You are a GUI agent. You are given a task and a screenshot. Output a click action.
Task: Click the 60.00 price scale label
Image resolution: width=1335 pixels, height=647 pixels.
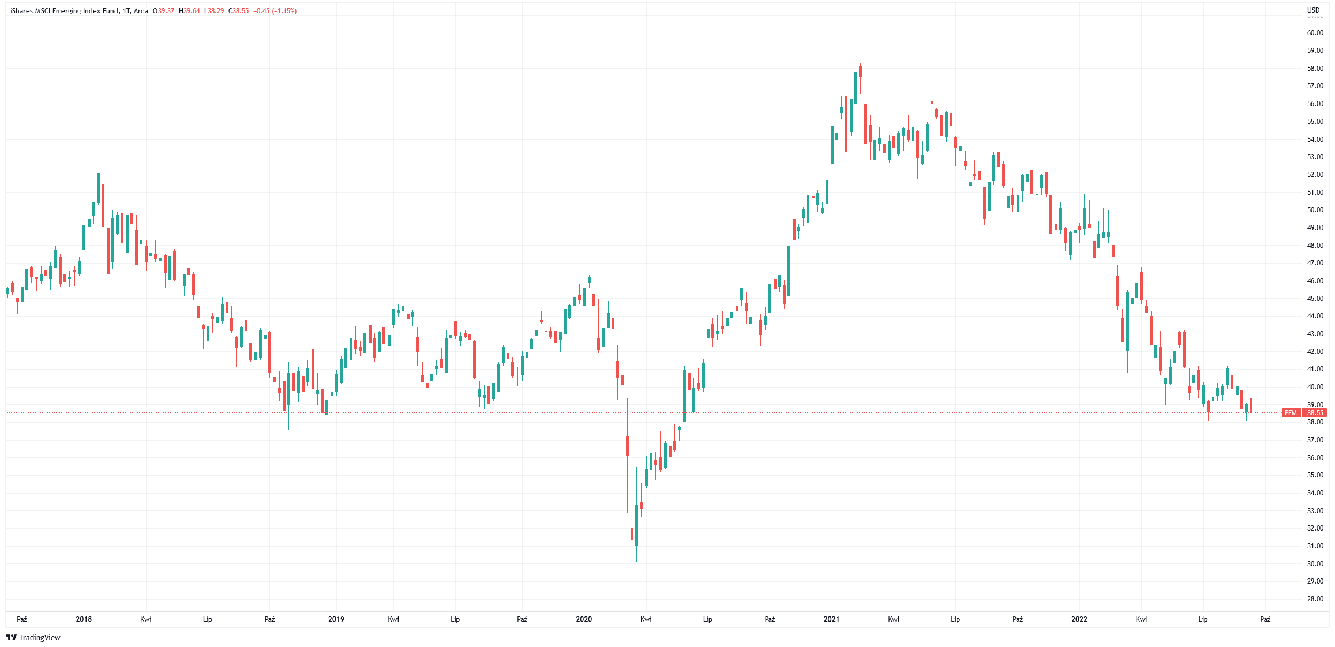pos(1315,33)
